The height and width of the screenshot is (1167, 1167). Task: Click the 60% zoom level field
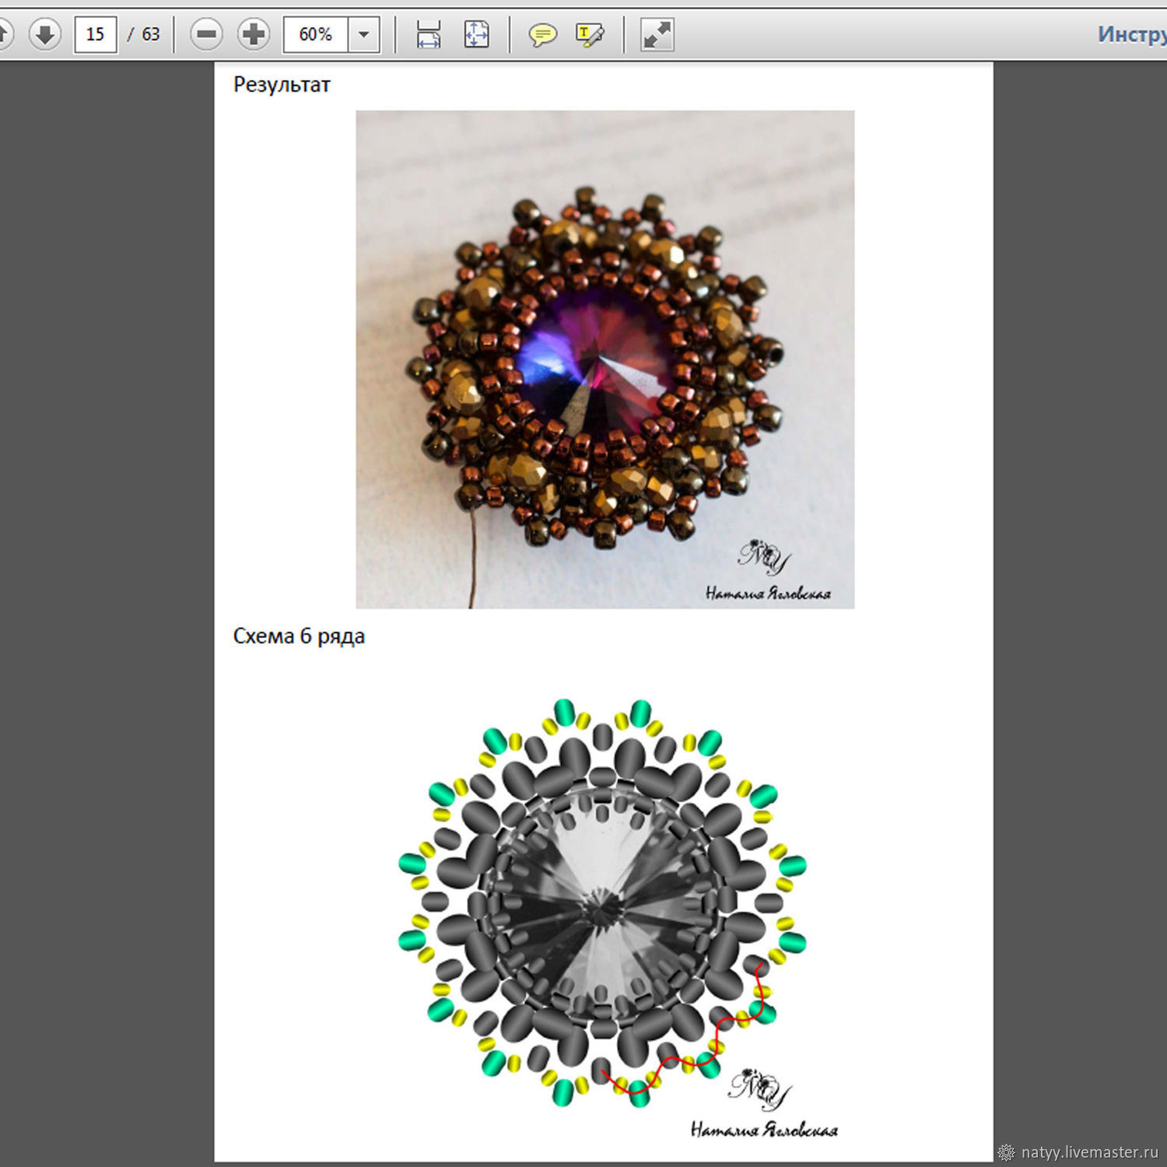(x=315, y=34)
